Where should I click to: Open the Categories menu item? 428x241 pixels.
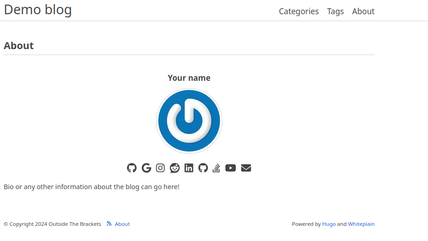pos(299,11)
